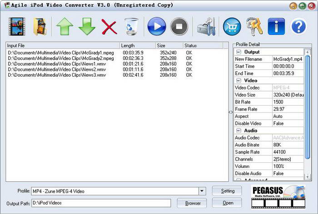Click the Open button
This screenshot has height=214, width=318.
click(x=227, y=203)
